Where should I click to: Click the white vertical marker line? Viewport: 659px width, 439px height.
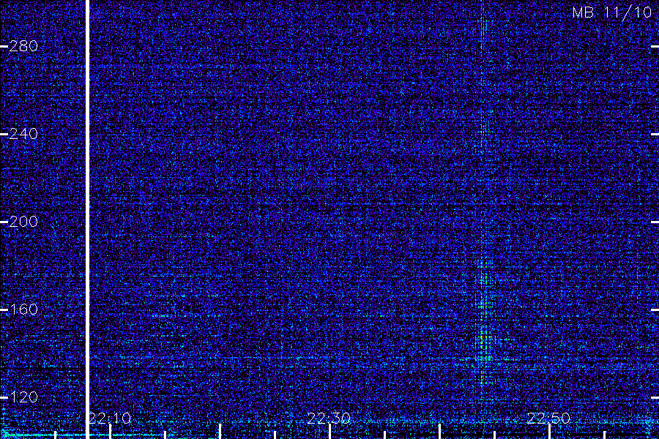[87, 219]
